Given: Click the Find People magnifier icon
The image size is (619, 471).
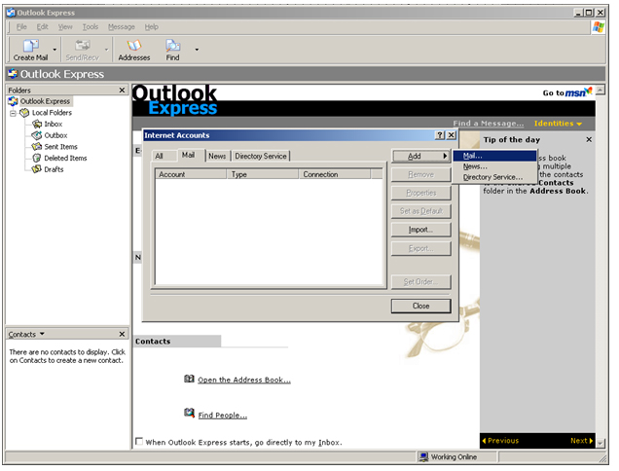Looking at the screenshot, I should [x=189, y=414].
